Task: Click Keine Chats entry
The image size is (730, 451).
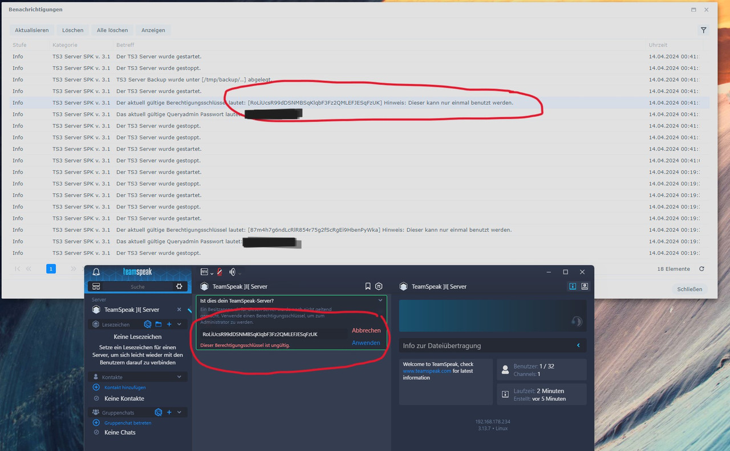Action: coord(120,432)
